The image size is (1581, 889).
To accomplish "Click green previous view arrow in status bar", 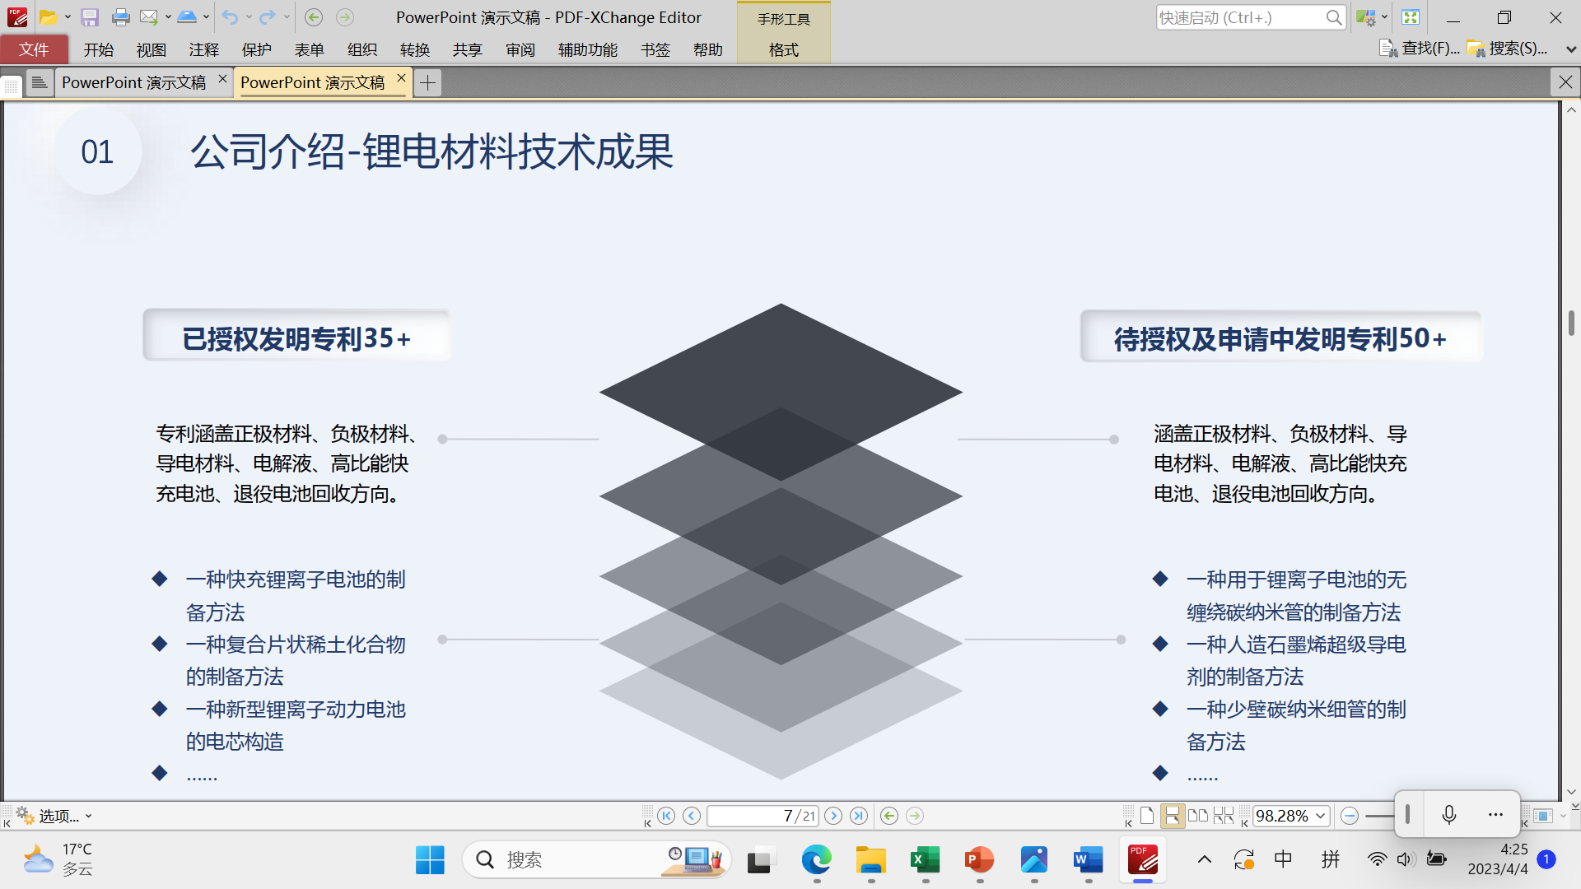I will pos(889,816).
